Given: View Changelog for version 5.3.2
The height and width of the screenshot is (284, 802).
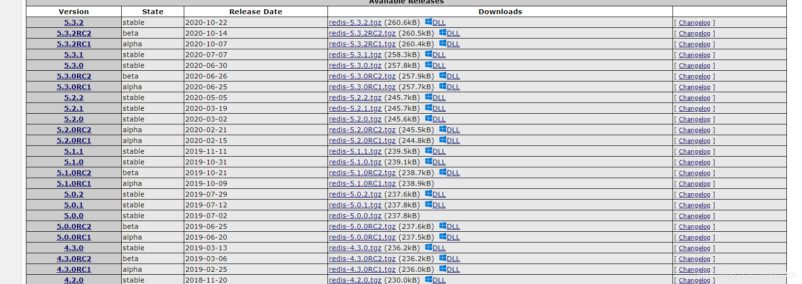Looking at the screenshot, I should (694, 23).
